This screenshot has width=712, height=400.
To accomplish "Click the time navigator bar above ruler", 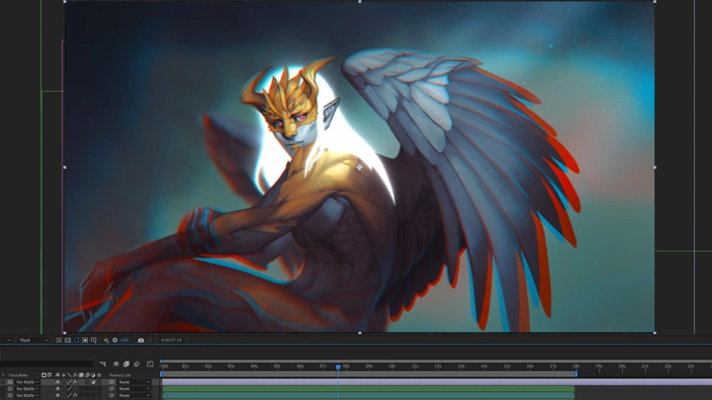I will pos(436,361).
